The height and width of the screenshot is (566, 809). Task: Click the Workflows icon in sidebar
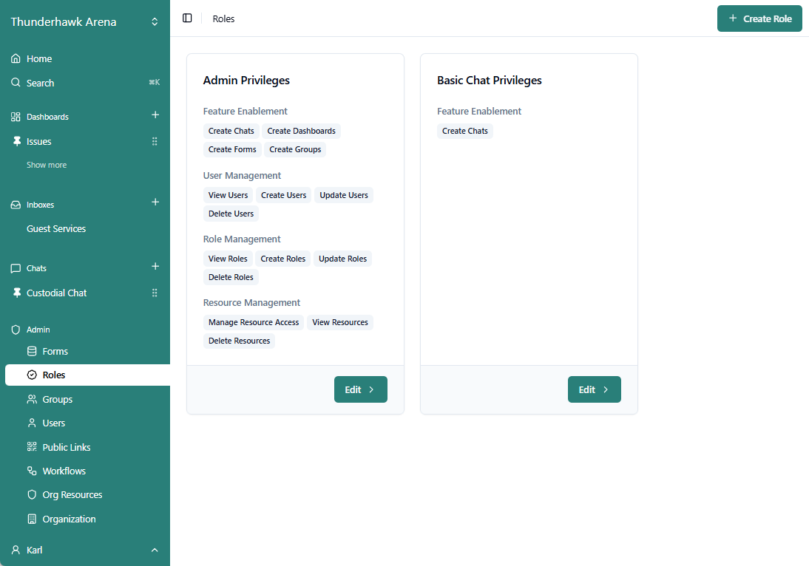[x=32, y=471]
